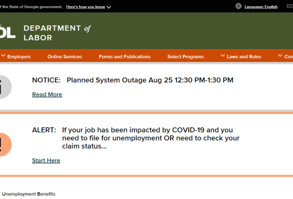Open the Forms and Publications menu

click(x=125, y=57)
